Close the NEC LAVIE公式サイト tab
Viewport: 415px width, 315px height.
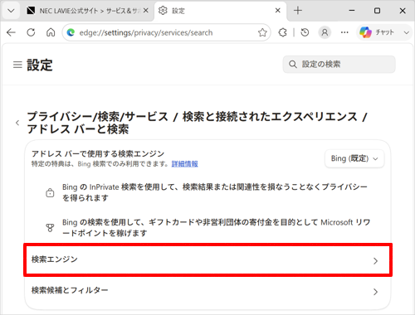point(146,11)
